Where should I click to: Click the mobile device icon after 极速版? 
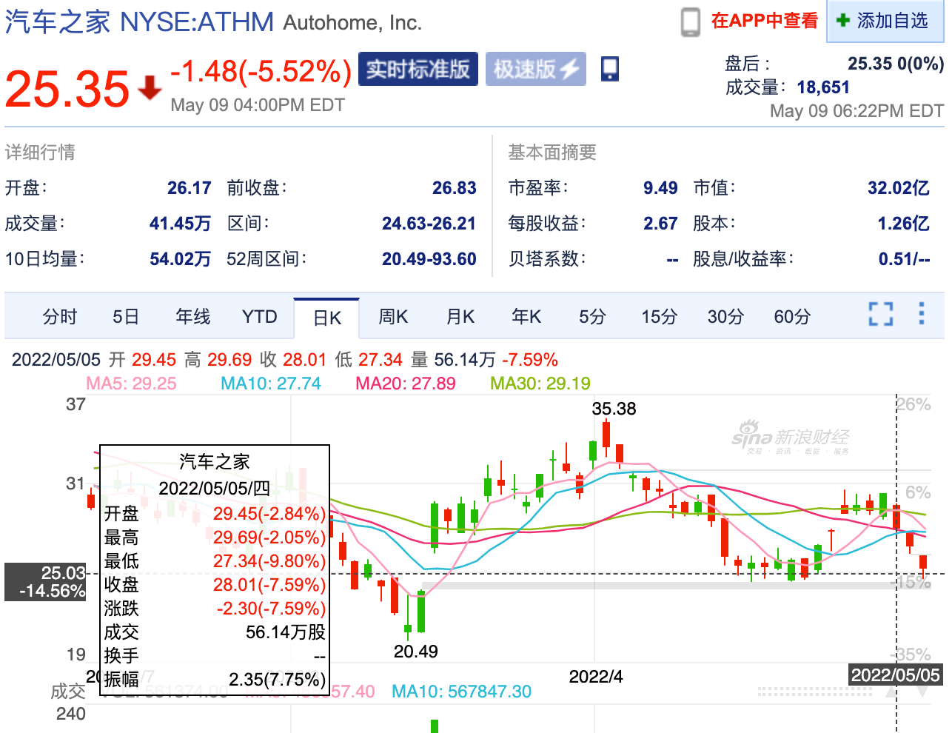tap(610, 69)
